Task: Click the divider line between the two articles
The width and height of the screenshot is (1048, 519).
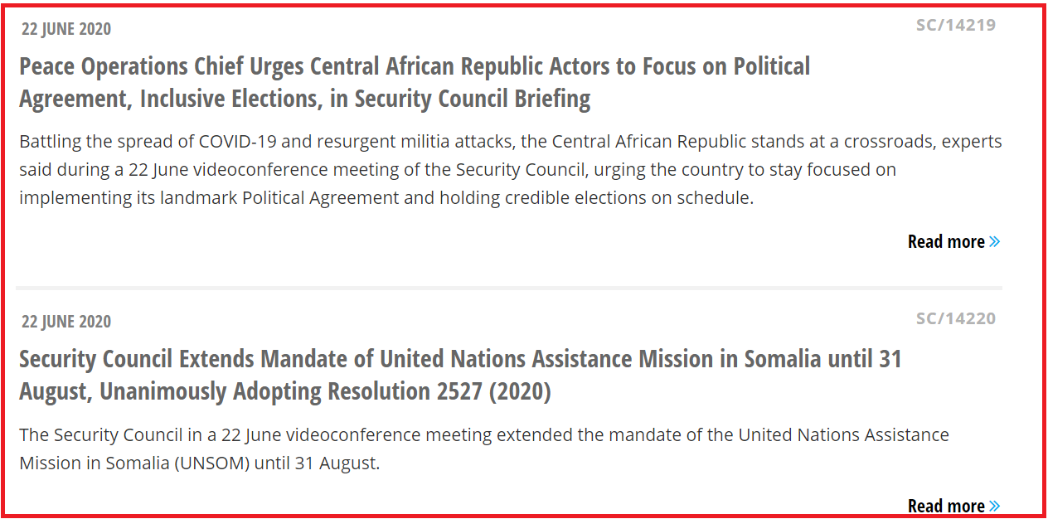Action: click(x=509, y=288)
